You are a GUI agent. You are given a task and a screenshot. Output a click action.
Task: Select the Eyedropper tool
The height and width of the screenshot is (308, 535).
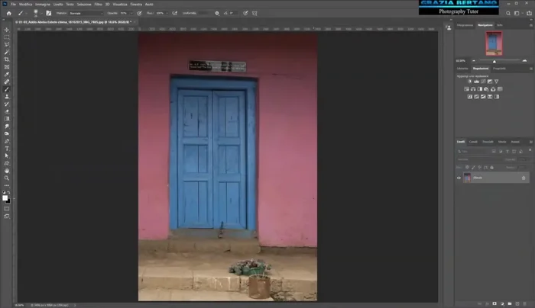(6, 74)
